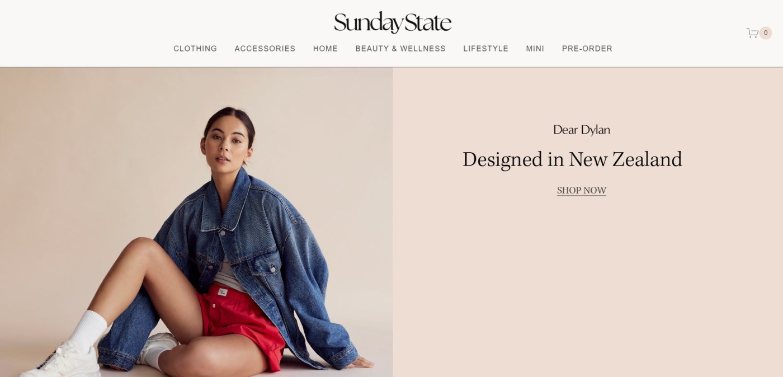Image resolution: width=783 pixels, height=377 pixels.
Task: Open the Clothing menu
Action: (195, 49)
